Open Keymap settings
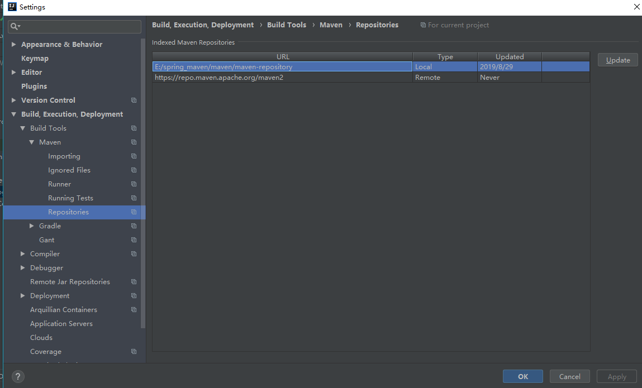 pyautogui.click(x=35, y=58)
